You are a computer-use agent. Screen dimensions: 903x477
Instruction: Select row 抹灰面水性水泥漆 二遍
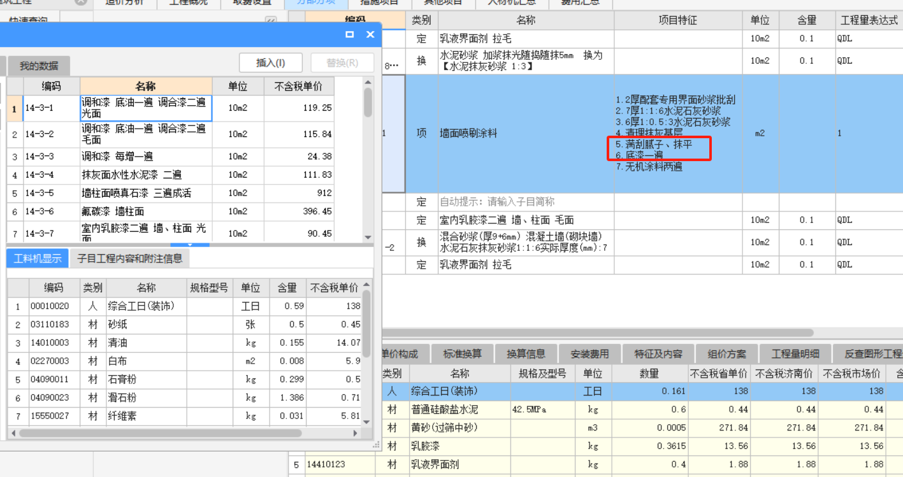170,175
